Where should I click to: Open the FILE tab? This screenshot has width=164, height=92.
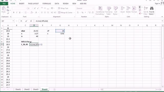tap(4, 4)
